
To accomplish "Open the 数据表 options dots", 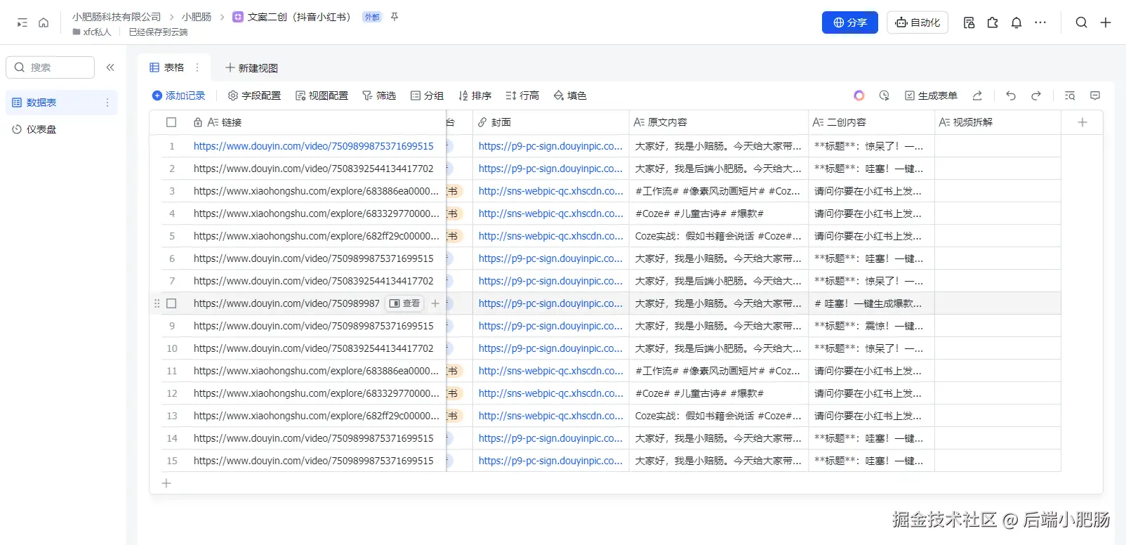I will (x=107, y=103).
